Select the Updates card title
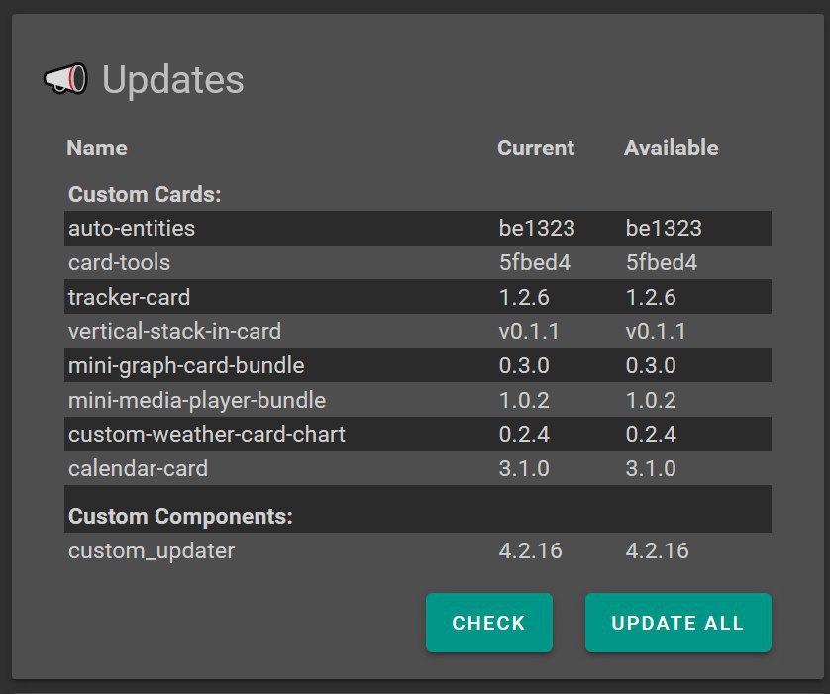 pos(172,80)
